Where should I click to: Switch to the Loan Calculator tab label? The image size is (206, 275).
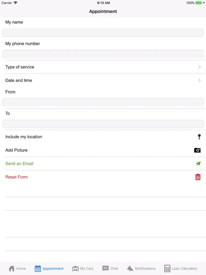click(185, 268)
